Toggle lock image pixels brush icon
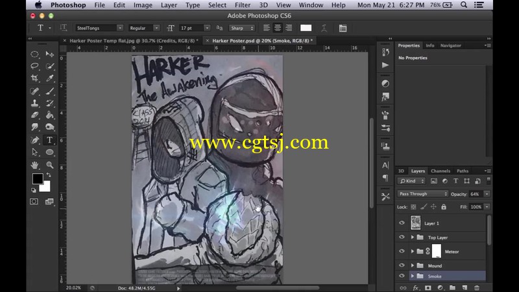The image size is (519, 292). coord(424,207)
